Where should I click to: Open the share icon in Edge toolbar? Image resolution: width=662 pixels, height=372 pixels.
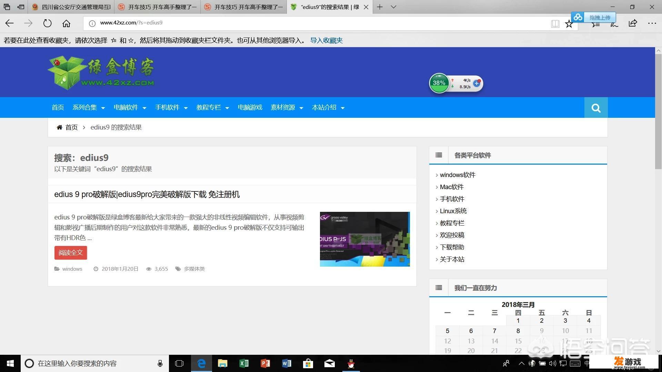pos(633,23)
